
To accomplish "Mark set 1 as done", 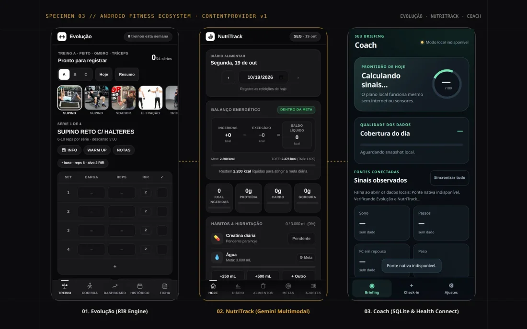I will tap(162, 193).
